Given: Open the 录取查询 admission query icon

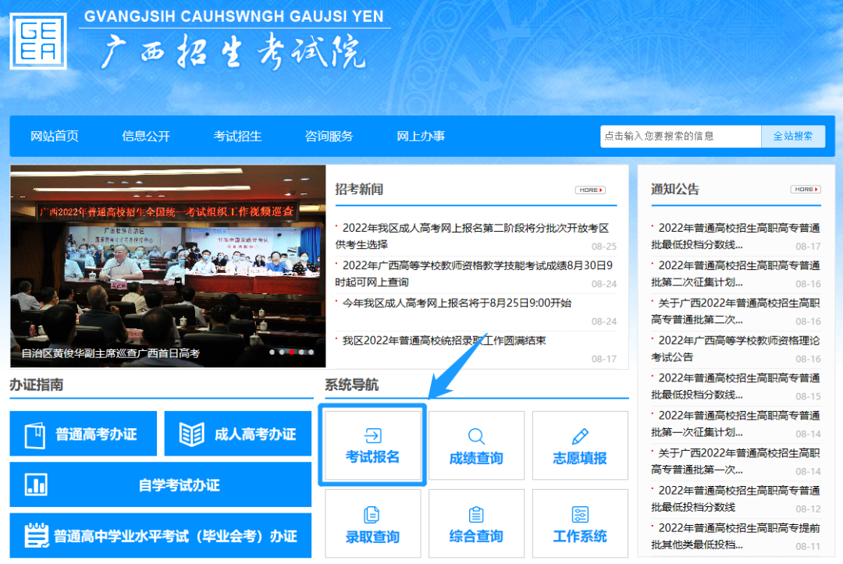Looking at the screenshot, I should coord(372,515).
